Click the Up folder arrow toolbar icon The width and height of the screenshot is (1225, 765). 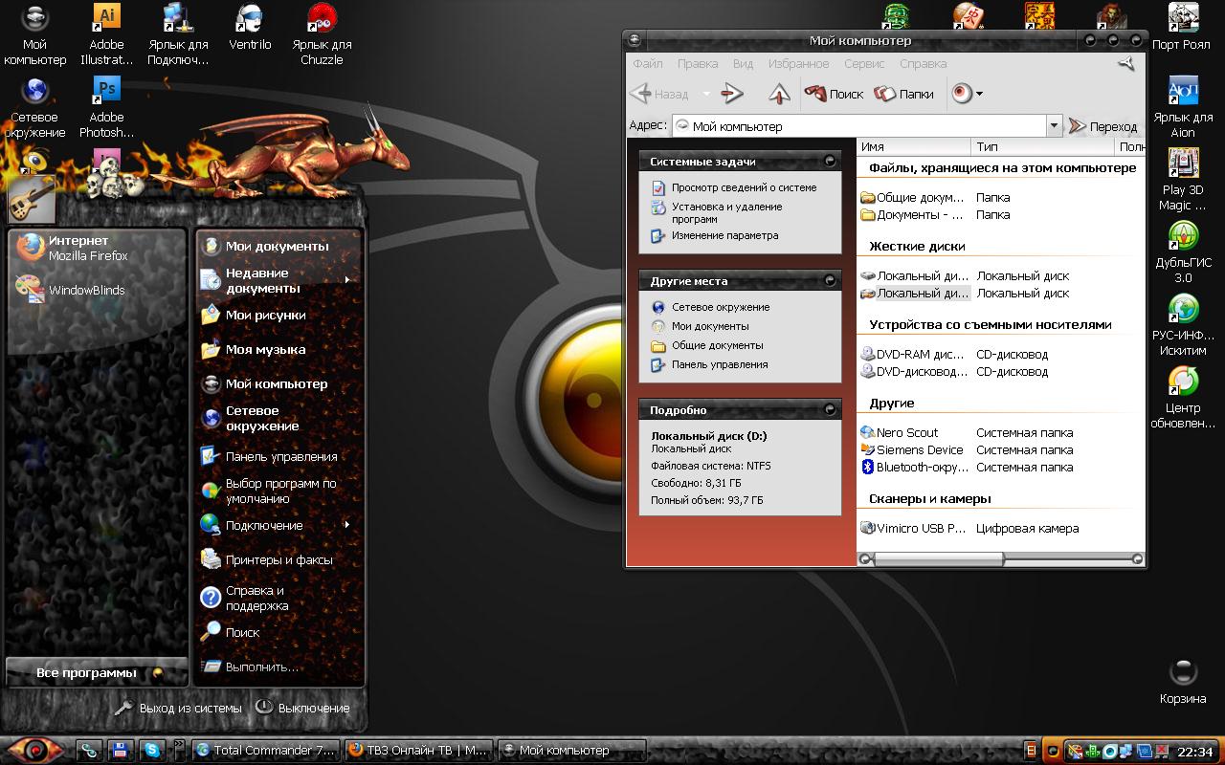(780, 94)
